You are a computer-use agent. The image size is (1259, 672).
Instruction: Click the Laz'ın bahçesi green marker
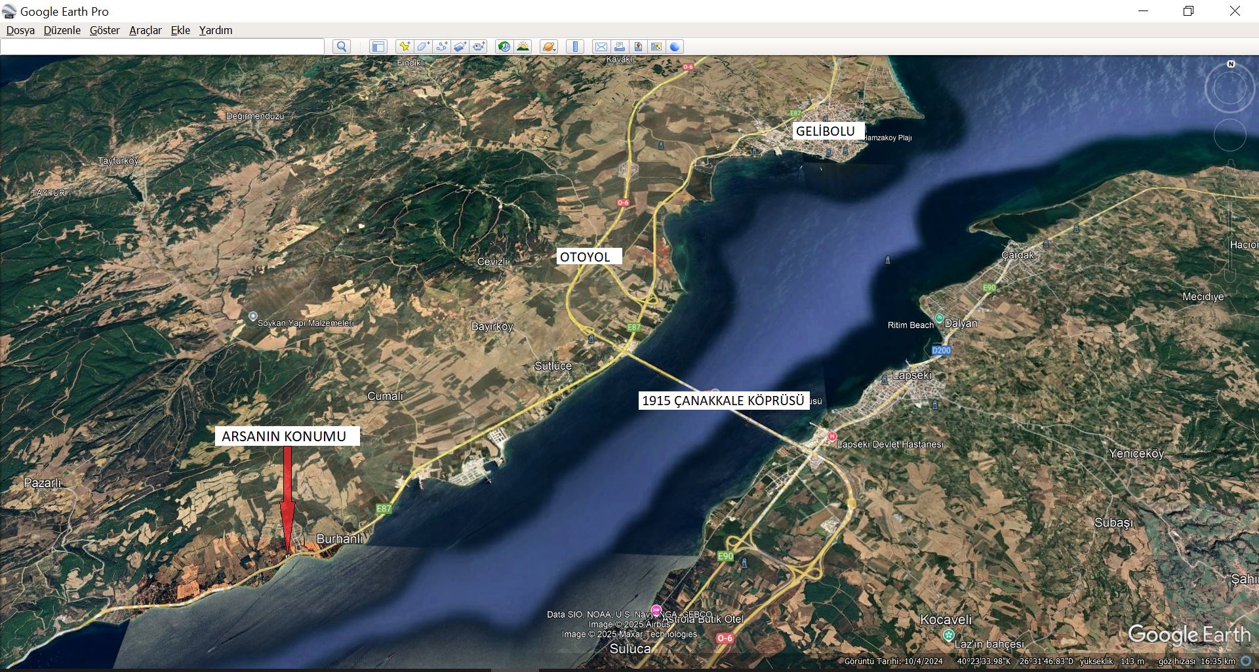[948, 635]
